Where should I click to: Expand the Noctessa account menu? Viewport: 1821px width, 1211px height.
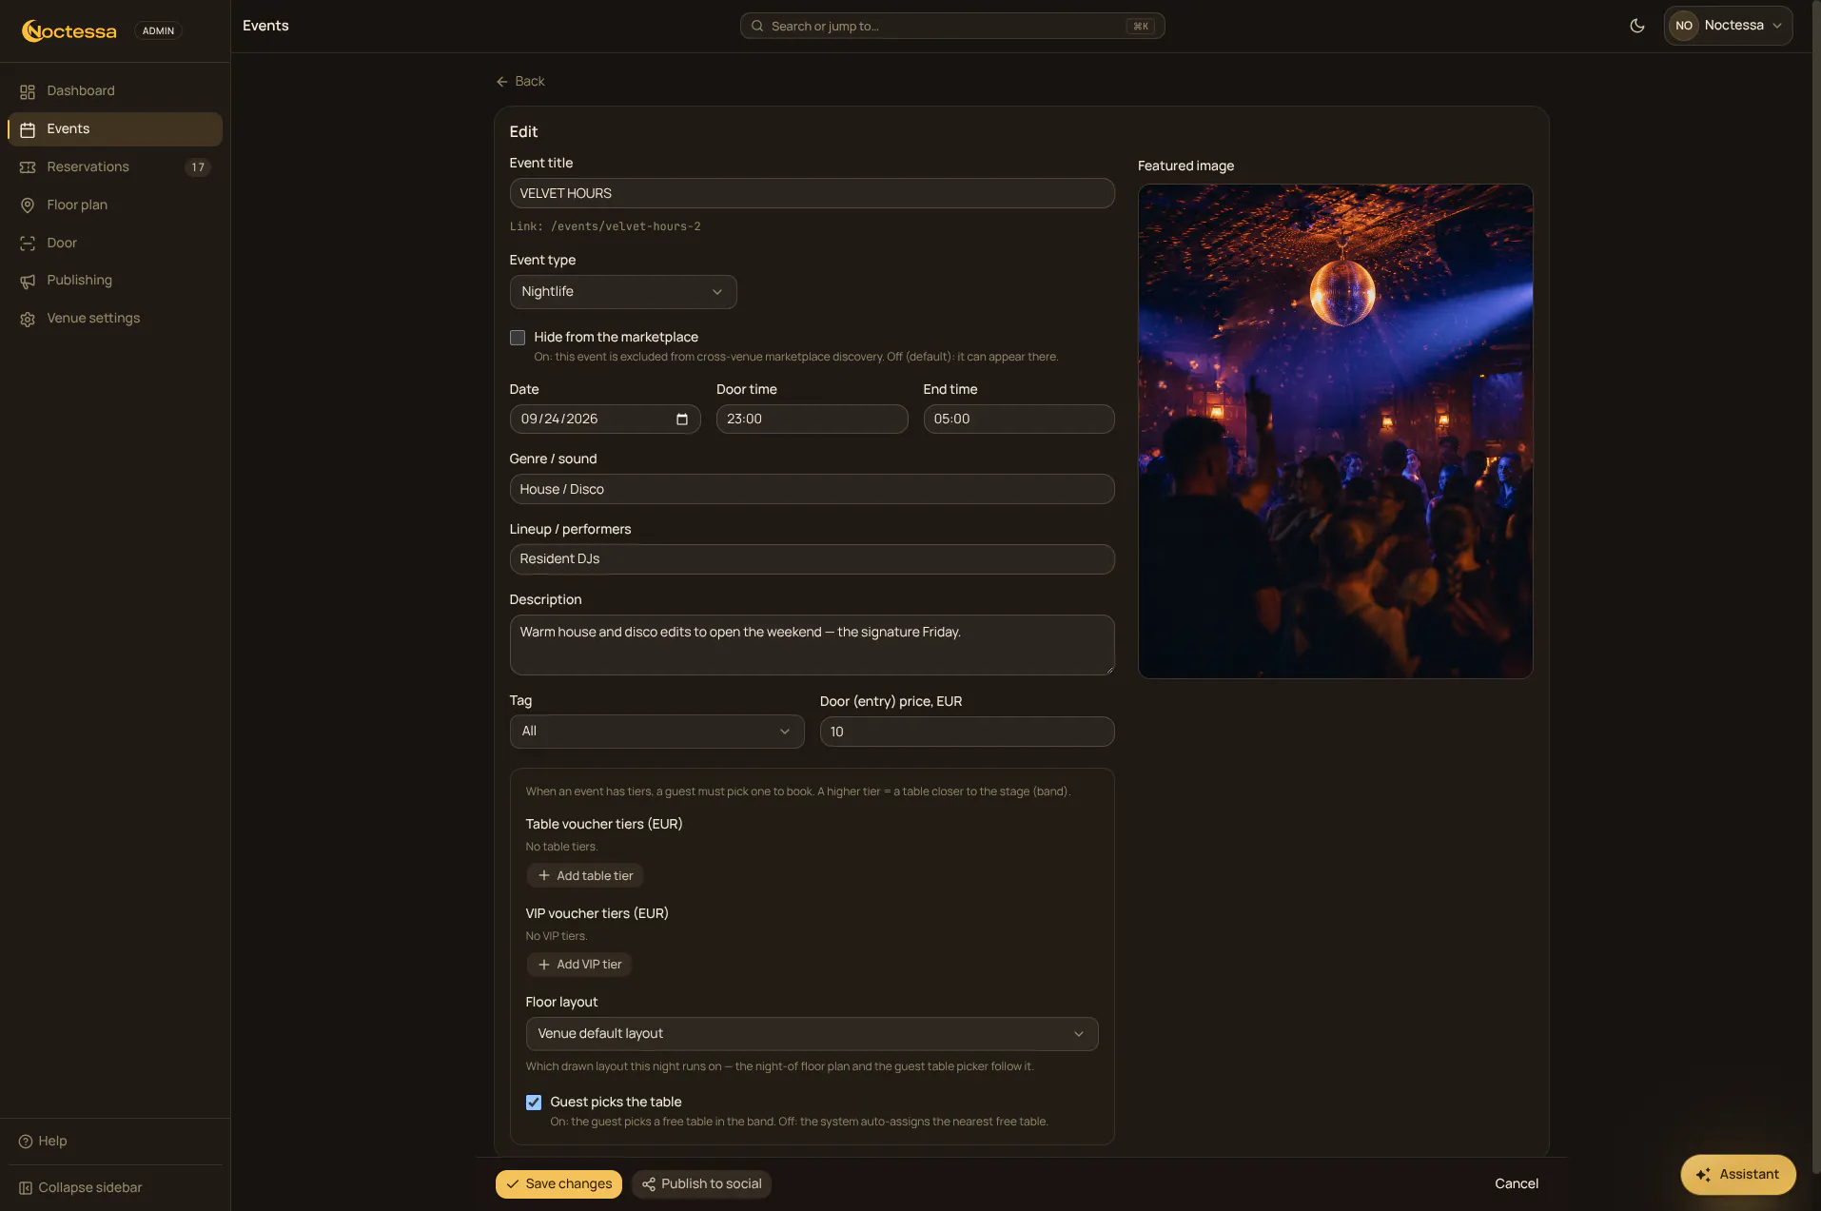(1728, 26)
